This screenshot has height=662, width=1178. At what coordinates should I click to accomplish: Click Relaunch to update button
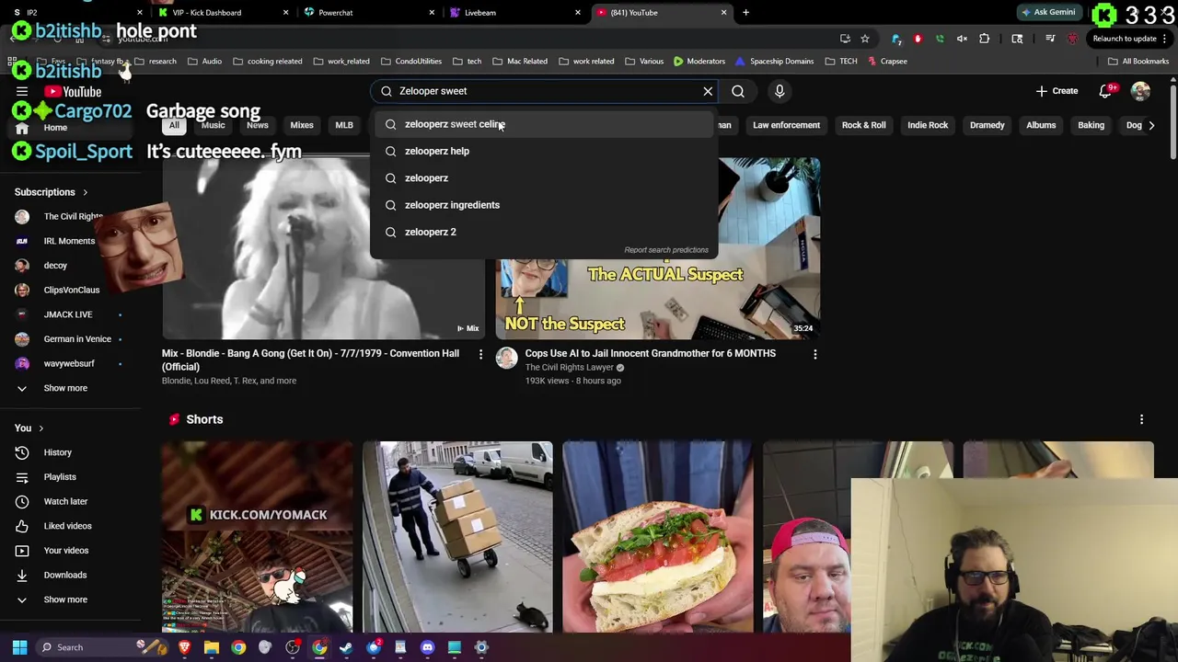click(1125, 39)
